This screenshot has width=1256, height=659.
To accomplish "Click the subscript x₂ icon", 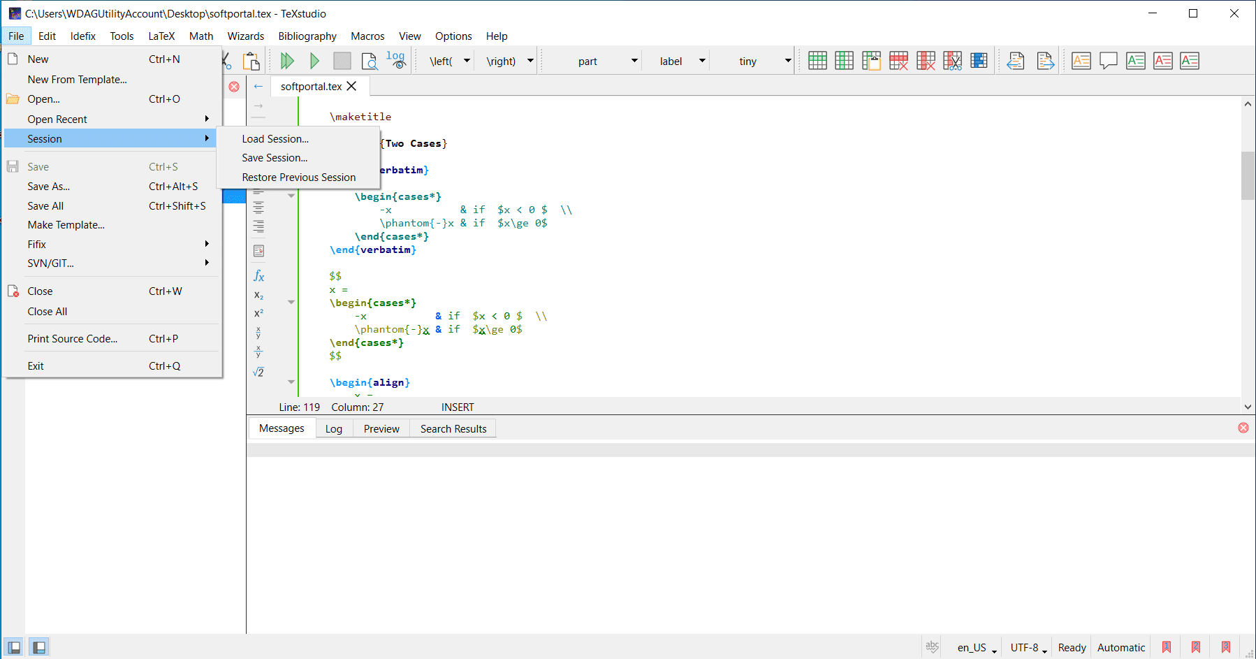I will pos(258,295).
